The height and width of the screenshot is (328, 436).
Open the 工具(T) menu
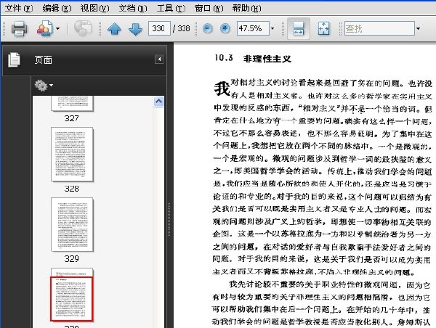point(171,8)
